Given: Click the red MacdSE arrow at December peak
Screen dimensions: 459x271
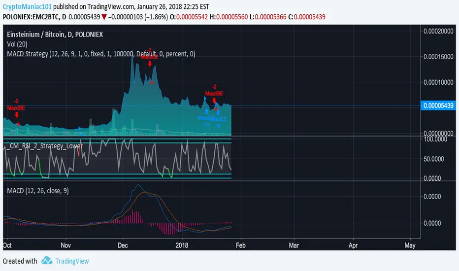Looking at the screenshot, I should coord(150,64).
